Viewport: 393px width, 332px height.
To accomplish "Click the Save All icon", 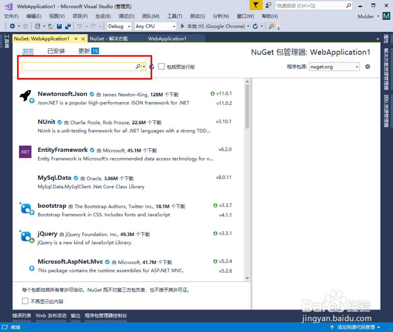I will point(68,26).
